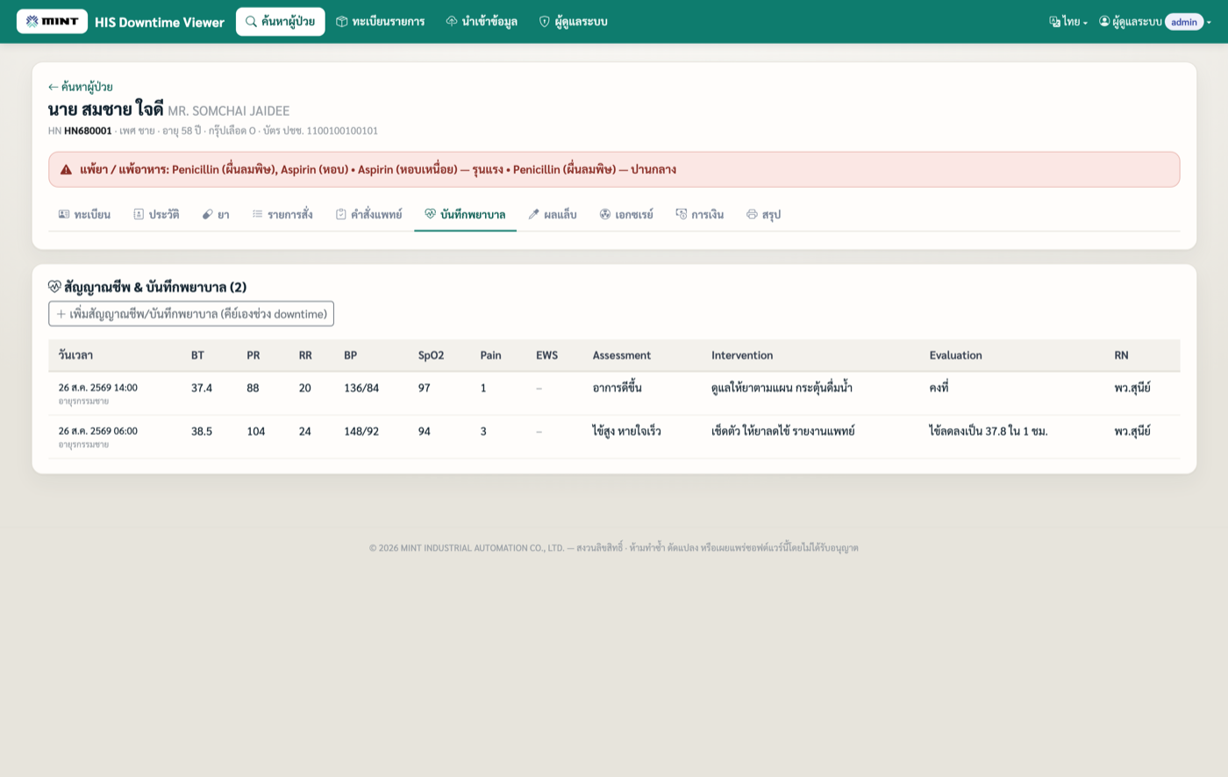Click the วันเวลา column header
This screenshot has width=1228, height=777.
75,355
